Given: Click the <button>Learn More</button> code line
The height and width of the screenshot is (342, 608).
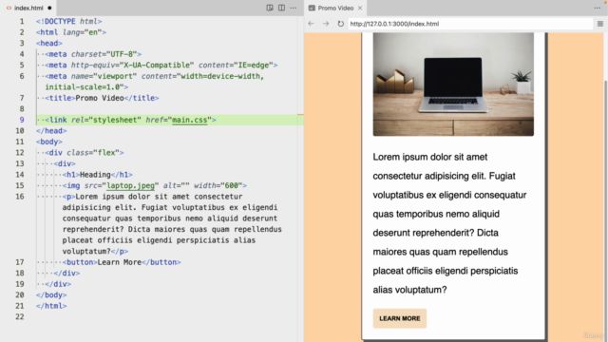Looking at the screenshot, I should point(122,262).
